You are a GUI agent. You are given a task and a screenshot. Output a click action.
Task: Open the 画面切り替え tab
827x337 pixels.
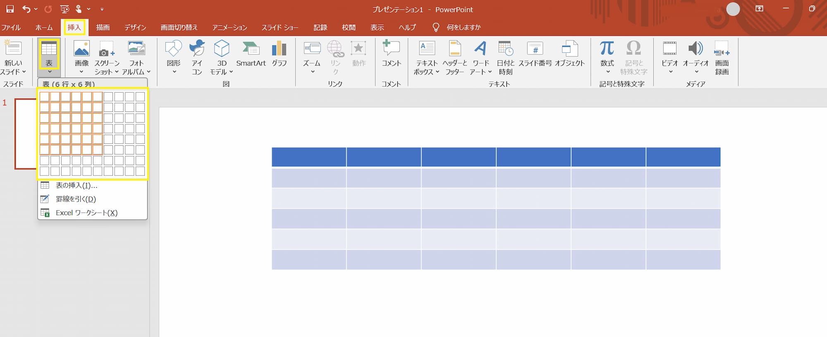[179, 27]
